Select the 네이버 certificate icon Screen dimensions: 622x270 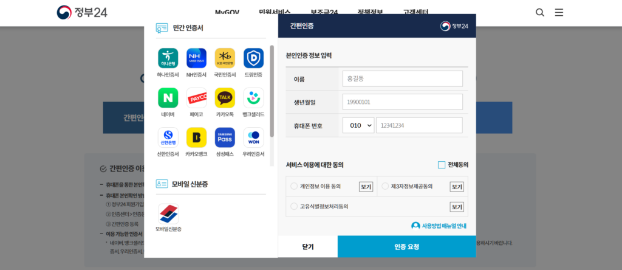(168, 98)
